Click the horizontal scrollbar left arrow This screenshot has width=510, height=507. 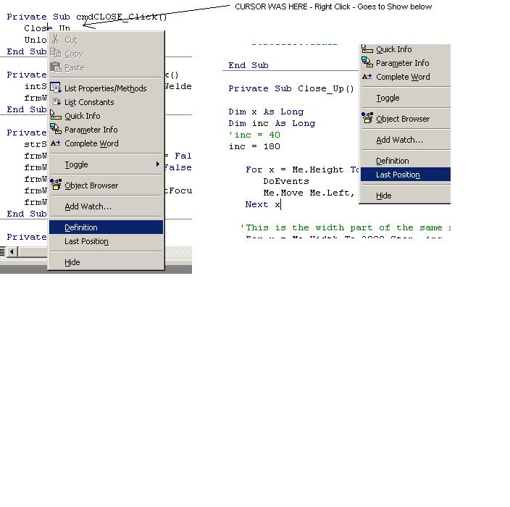[12, 251]
